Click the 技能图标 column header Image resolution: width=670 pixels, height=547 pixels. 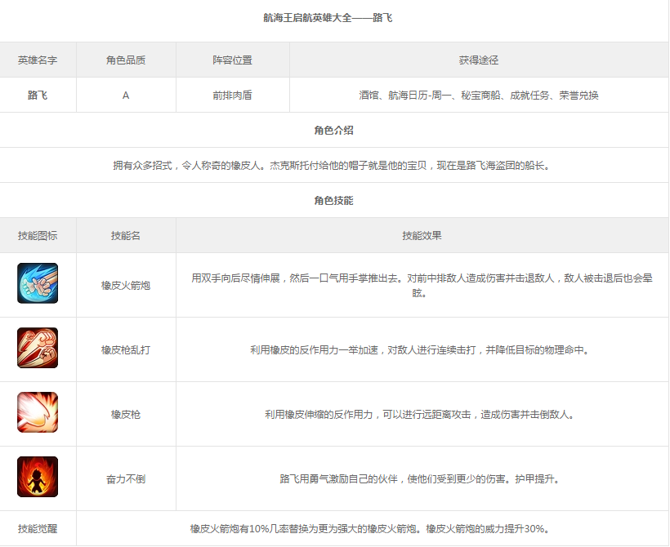38,236
